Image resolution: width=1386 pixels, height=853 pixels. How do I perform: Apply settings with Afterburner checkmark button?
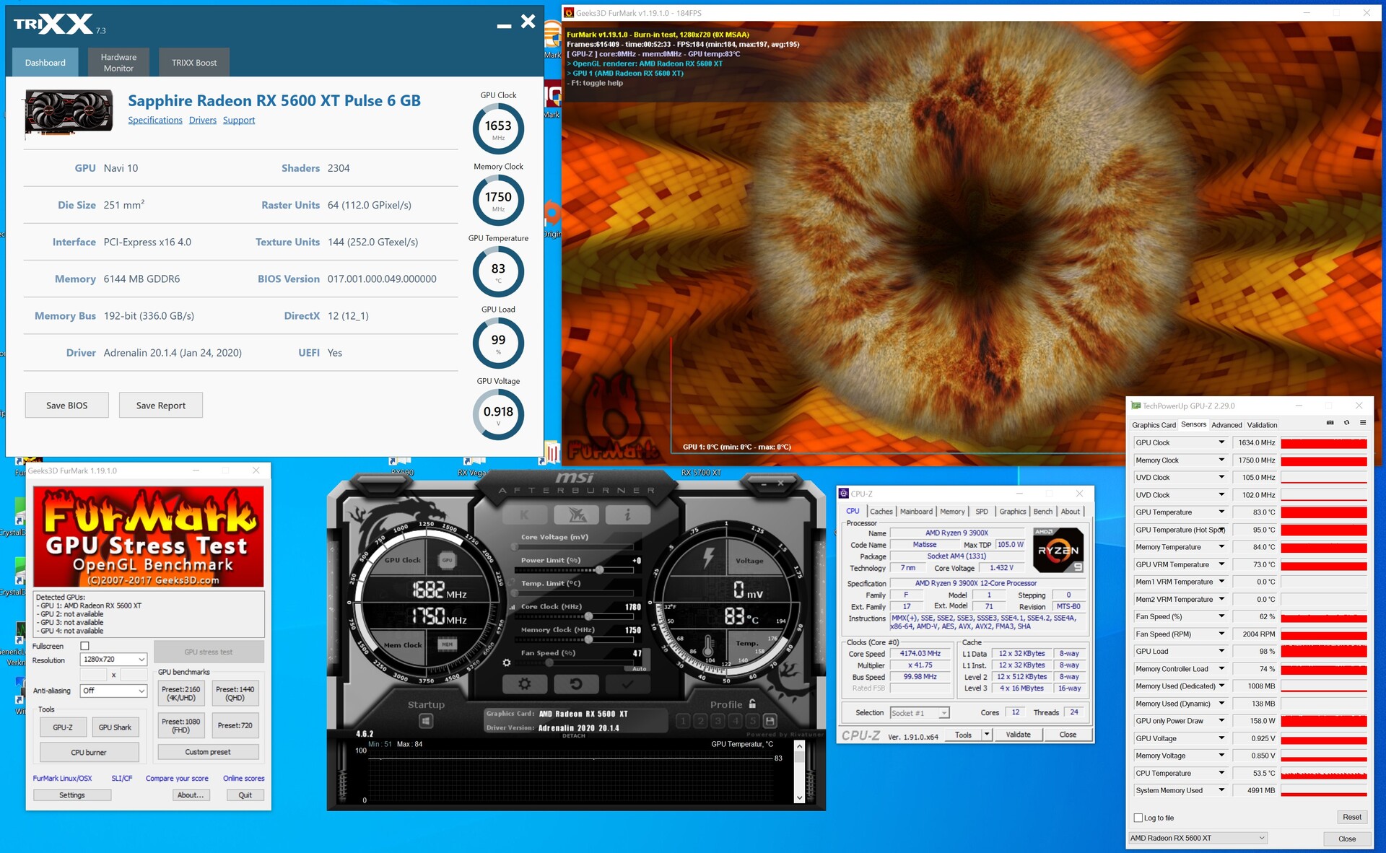coord(627,683)
